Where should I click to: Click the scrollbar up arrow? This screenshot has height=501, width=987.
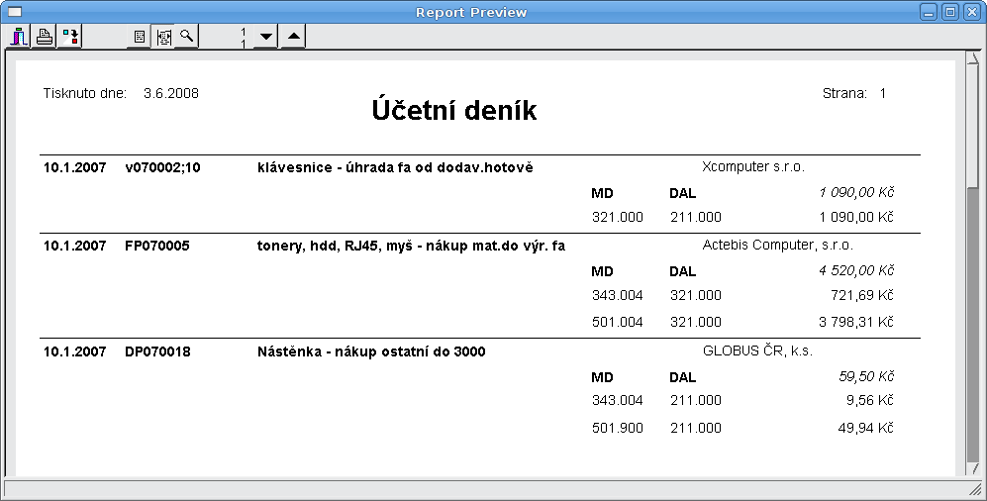[x=972, y=59]
